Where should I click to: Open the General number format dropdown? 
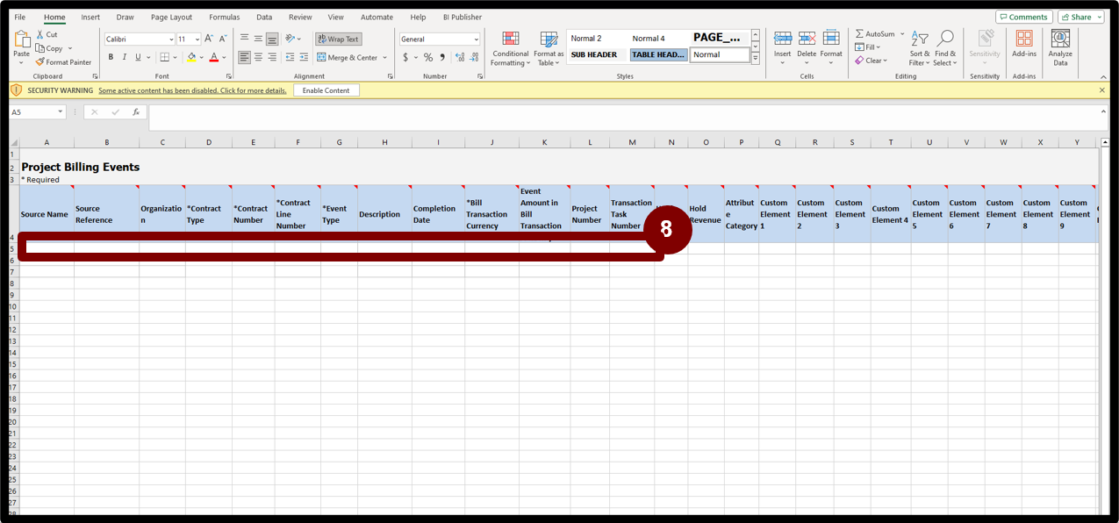476,39
